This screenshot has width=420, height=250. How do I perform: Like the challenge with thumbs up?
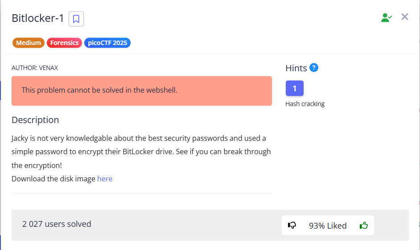pyautogui.click(x=364, y=225)
